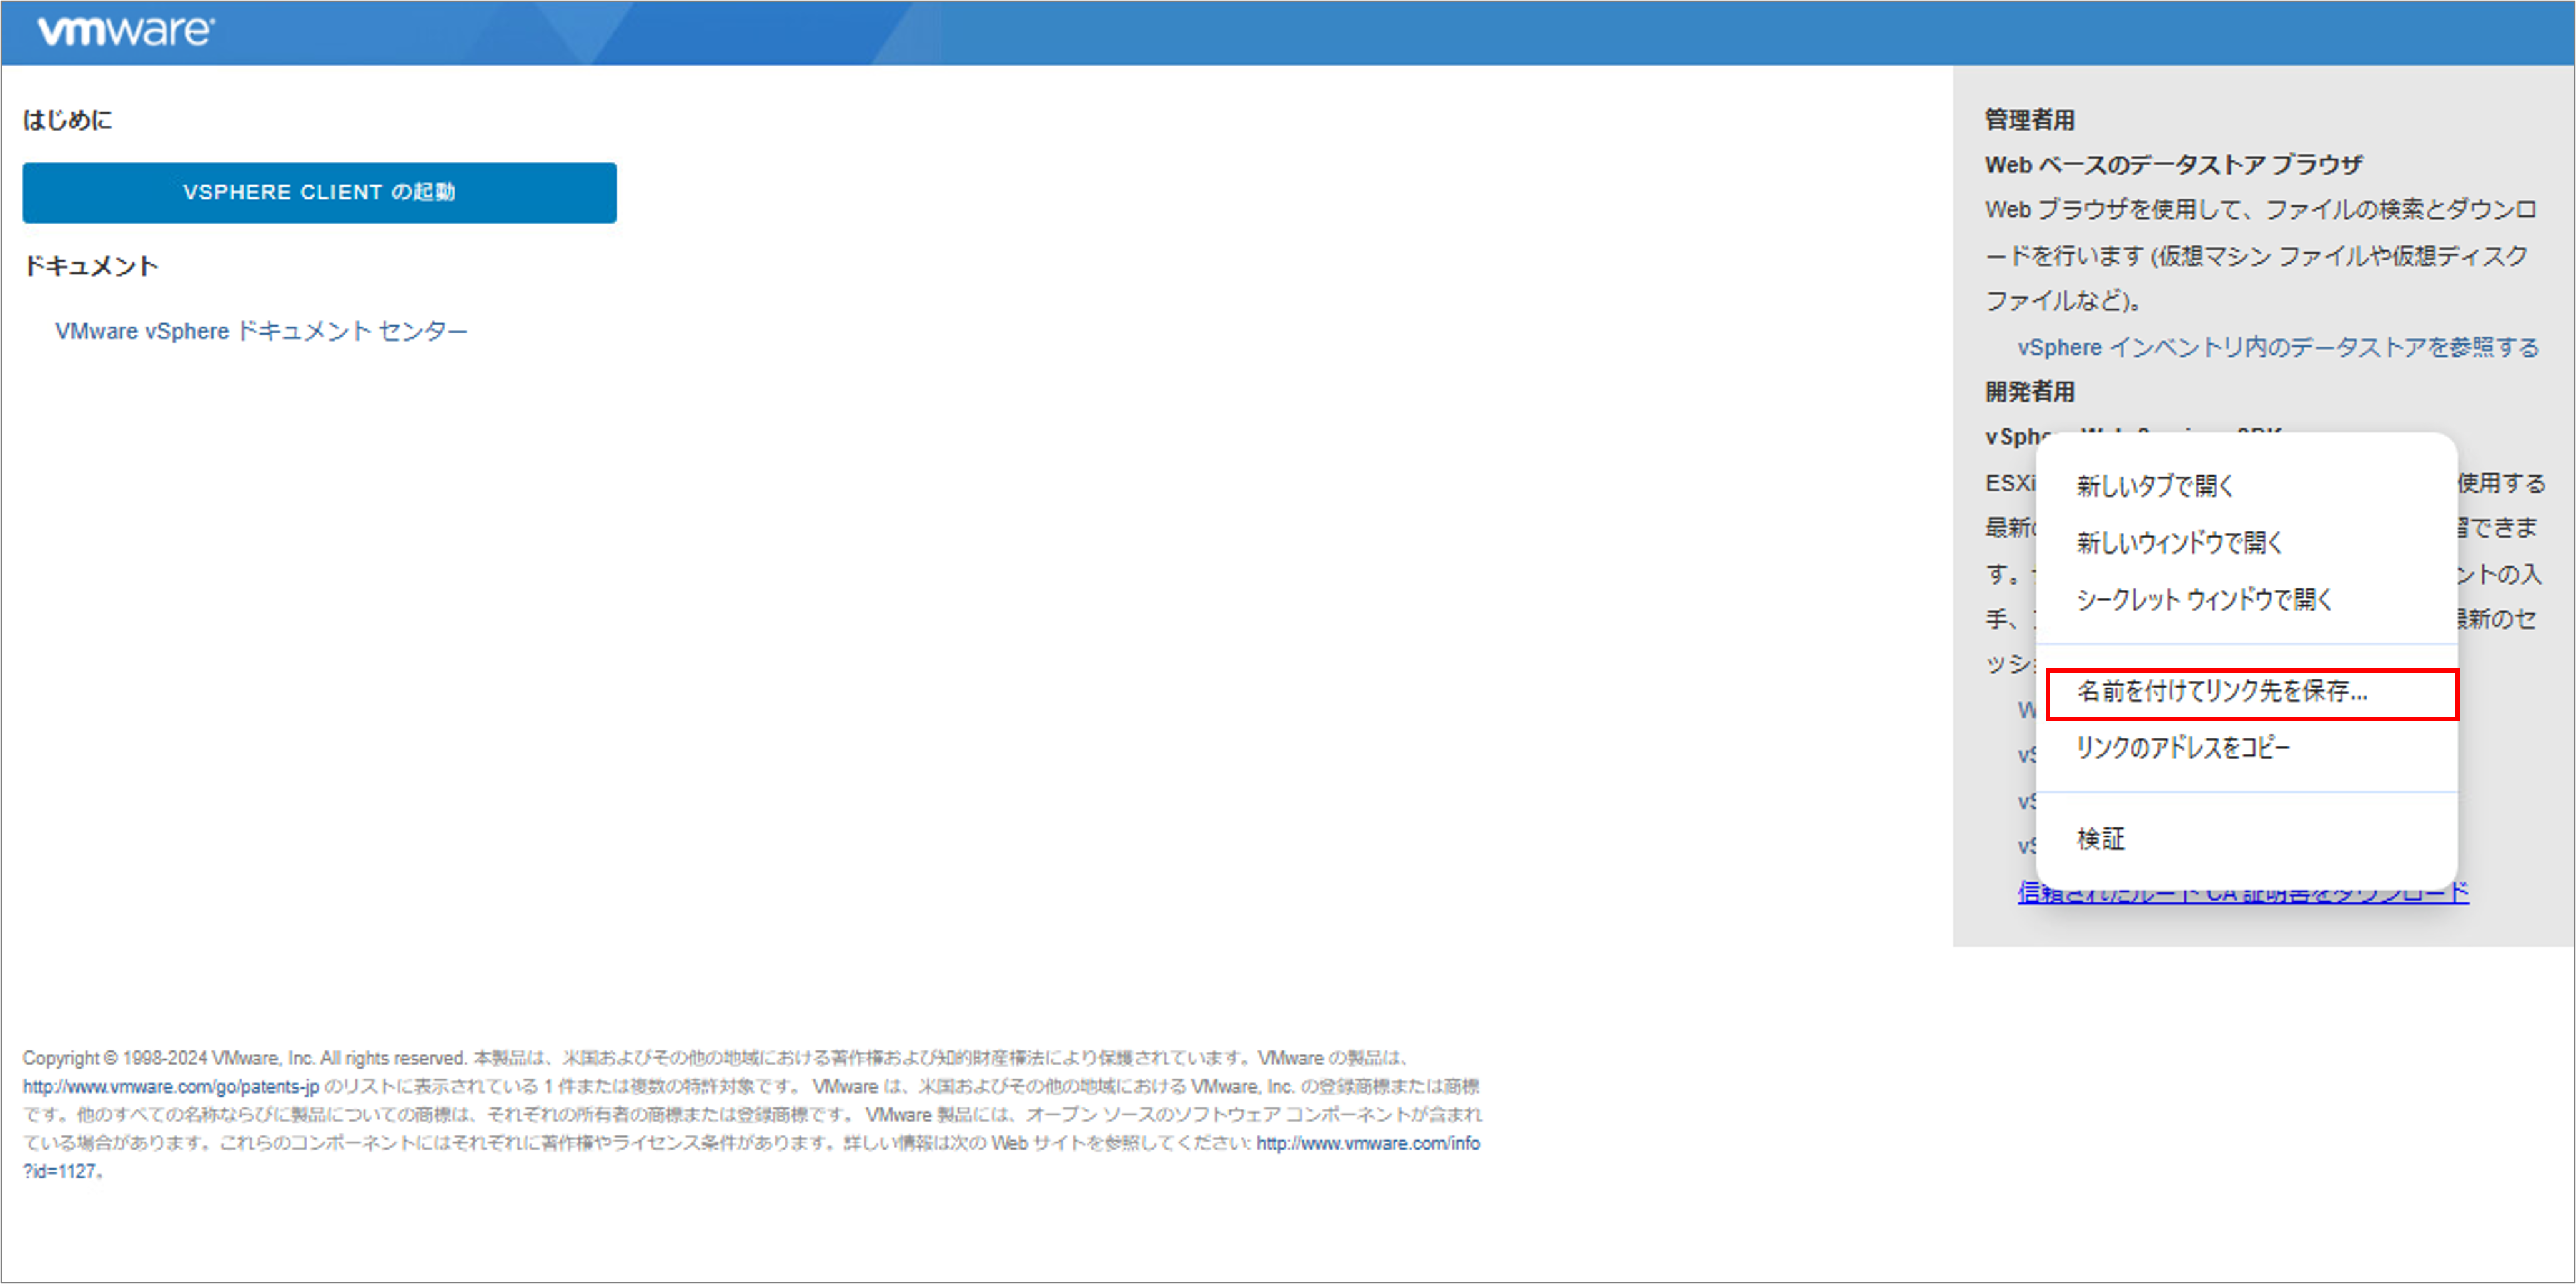Open the vmware.com/info footer link

[x=1368, y=1143]
